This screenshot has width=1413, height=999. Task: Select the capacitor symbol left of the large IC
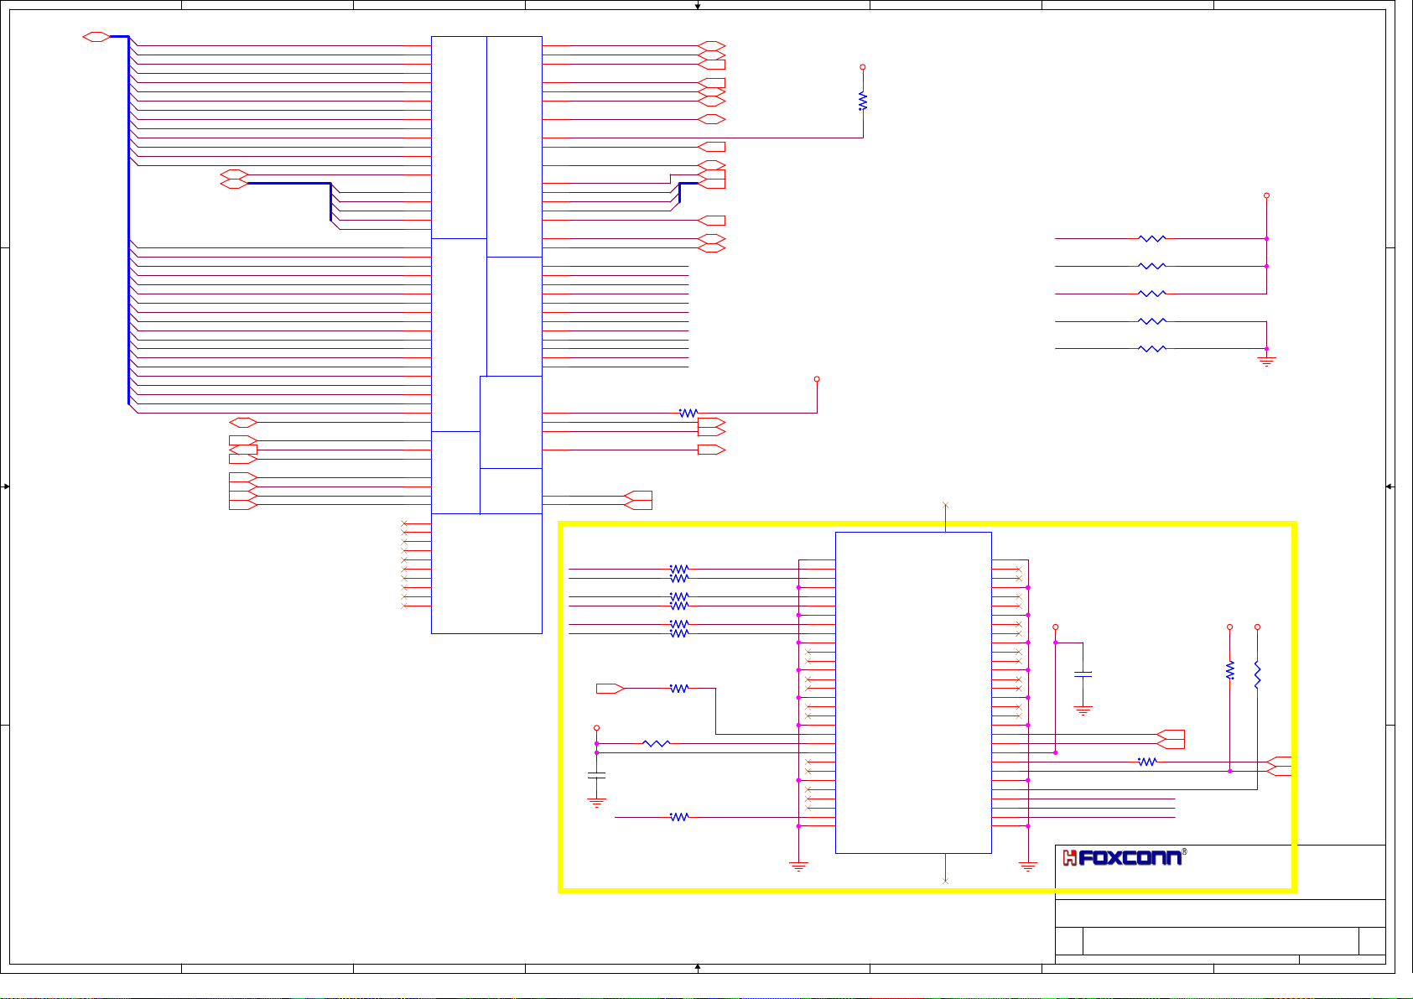click(x=596, y=776)
